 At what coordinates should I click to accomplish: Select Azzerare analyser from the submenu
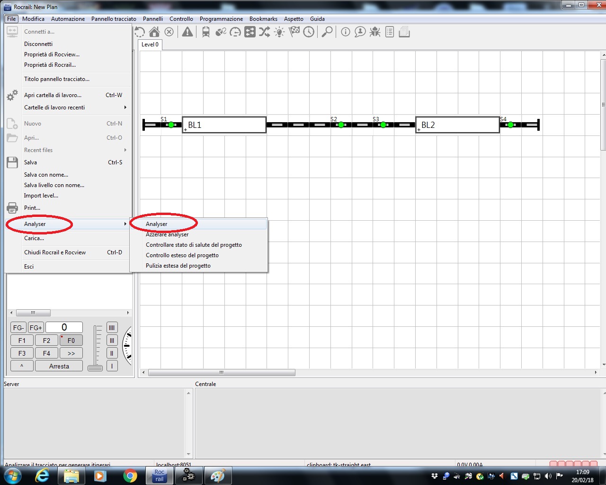pos(167,234)
